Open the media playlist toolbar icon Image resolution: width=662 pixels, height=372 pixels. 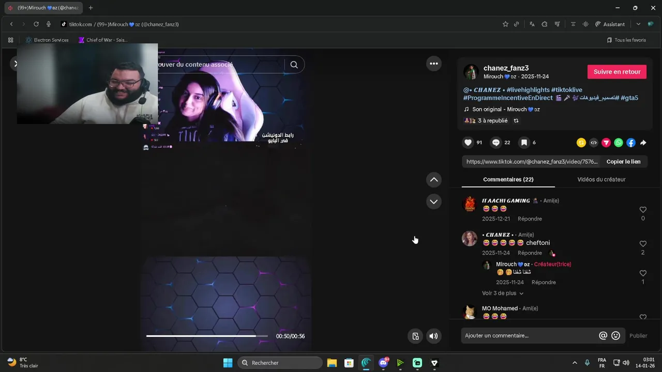[x=557, y=24]
